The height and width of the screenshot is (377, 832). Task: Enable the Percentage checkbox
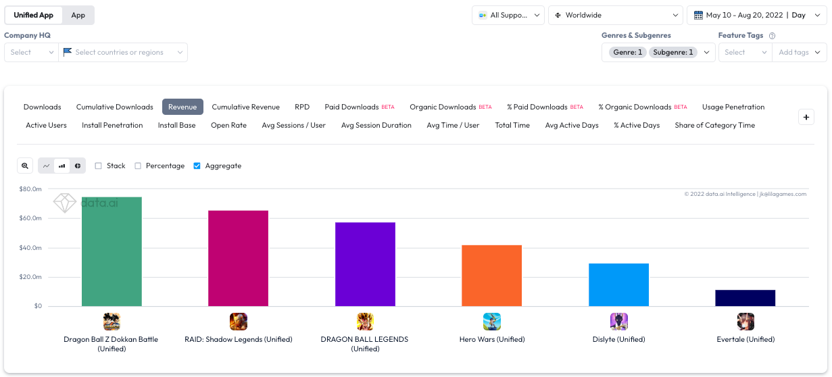click(x=138, y=166)
